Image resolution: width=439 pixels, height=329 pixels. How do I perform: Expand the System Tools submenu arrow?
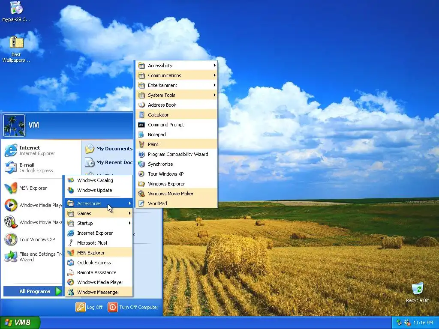(214, 95)
